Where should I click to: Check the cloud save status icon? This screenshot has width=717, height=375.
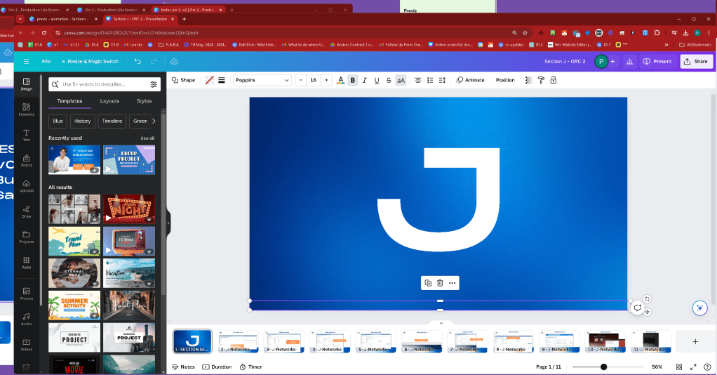point(174,61)
